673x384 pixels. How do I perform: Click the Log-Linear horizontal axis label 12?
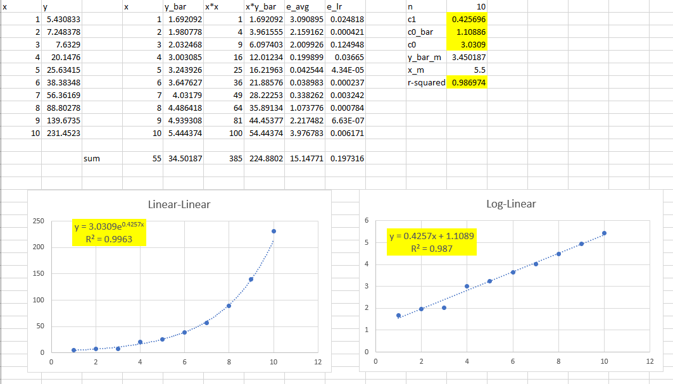[x=650, y=361]
